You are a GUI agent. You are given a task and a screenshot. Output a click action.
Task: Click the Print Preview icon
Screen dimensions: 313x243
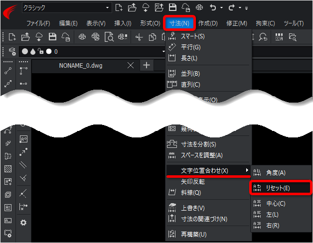point(109,37)
